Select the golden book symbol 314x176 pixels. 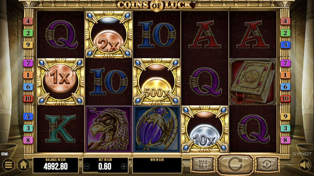pyautogui.click(x=252, y=82)
